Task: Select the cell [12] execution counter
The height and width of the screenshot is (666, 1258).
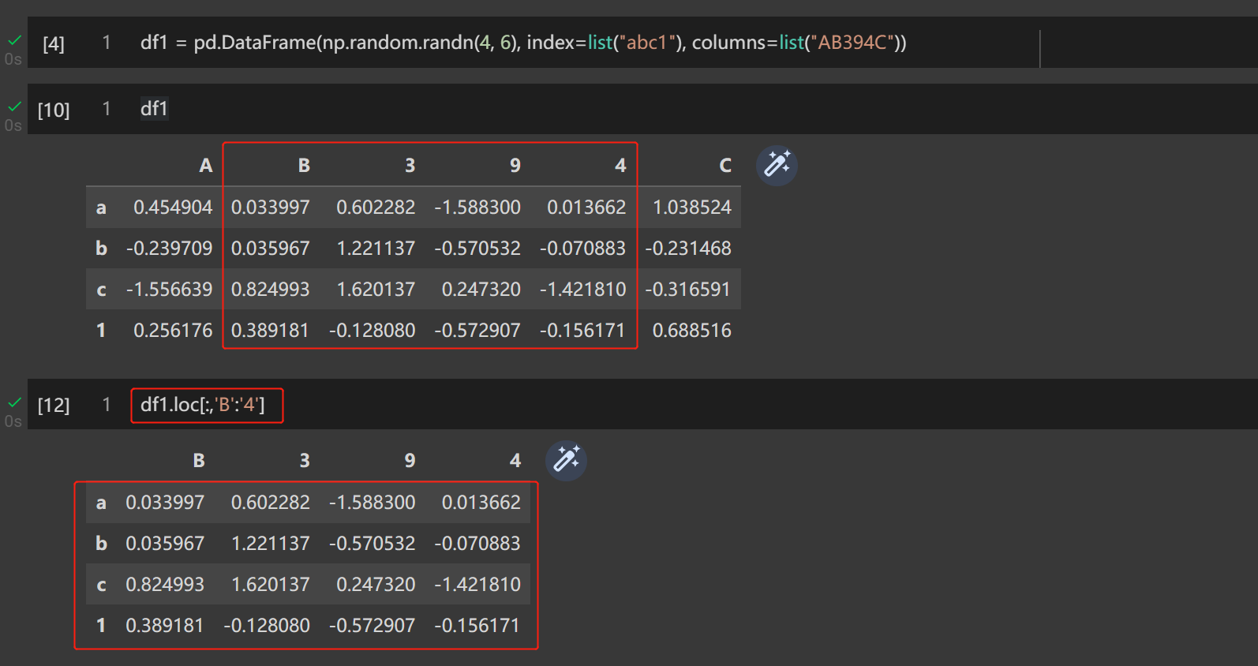Action: pos(54,405)
